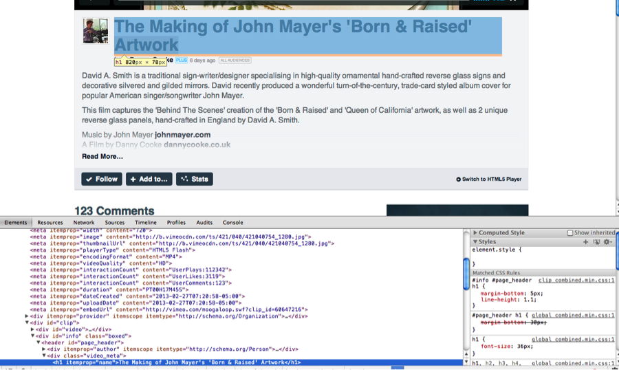Switch to the Audits tab
Viewport: 619px width, 370px height.
pyautogui.click(x=204, y=222)
